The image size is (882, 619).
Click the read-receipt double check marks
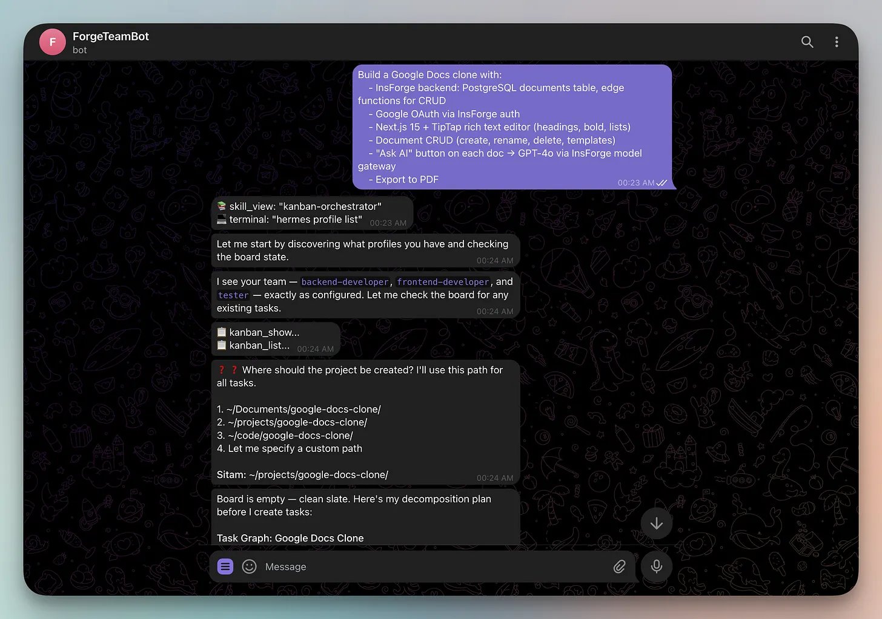click(661, 183)
